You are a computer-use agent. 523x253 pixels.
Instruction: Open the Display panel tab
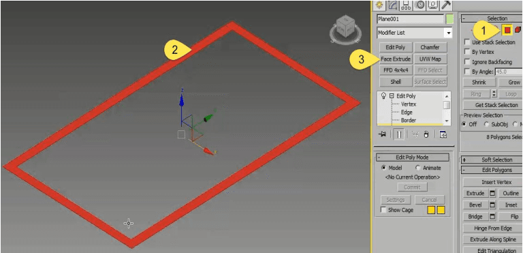432,5
